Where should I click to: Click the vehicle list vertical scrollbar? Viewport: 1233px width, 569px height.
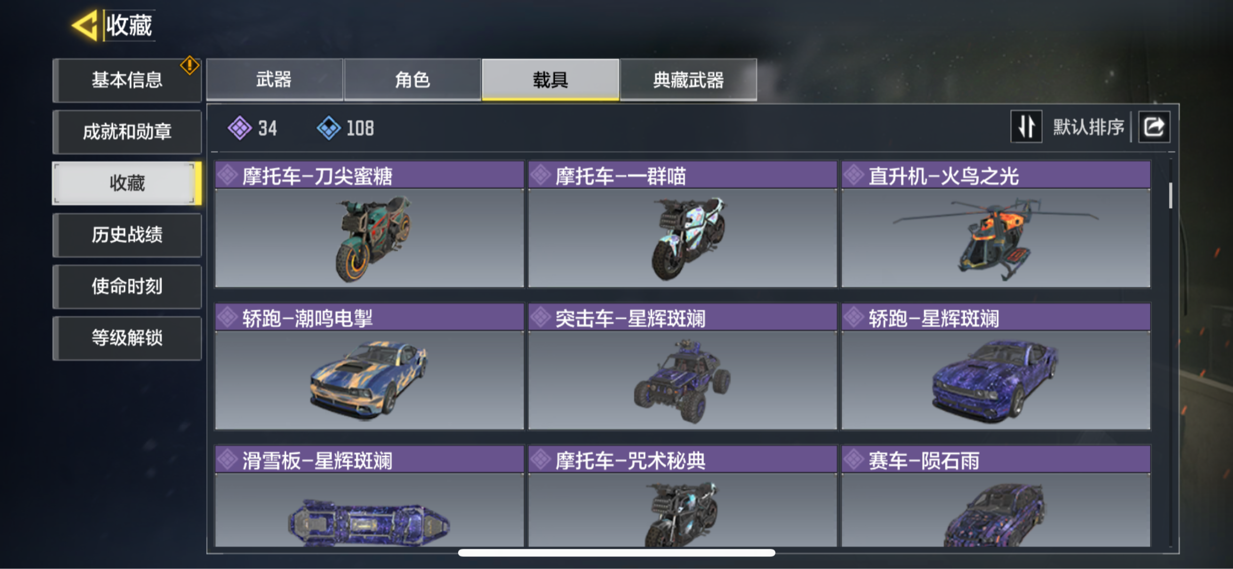(x=1170, y=195)
